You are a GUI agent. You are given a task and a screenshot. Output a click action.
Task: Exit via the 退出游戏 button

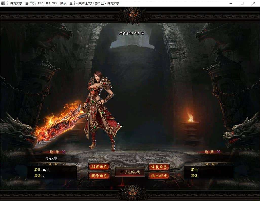pos(159,176)
